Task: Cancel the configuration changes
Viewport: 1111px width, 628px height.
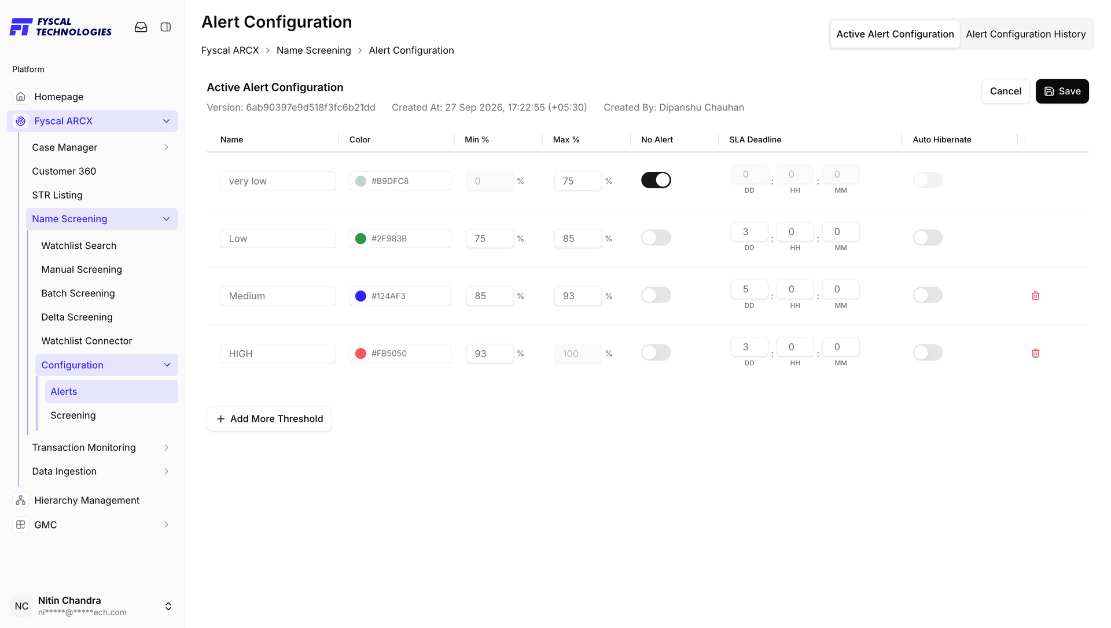Action: (1005, 91)
